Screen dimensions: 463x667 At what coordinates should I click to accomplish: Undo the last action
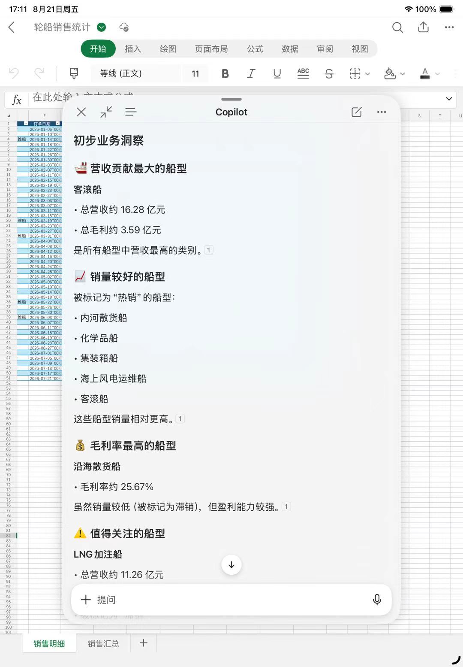click(x=14, y=73)
